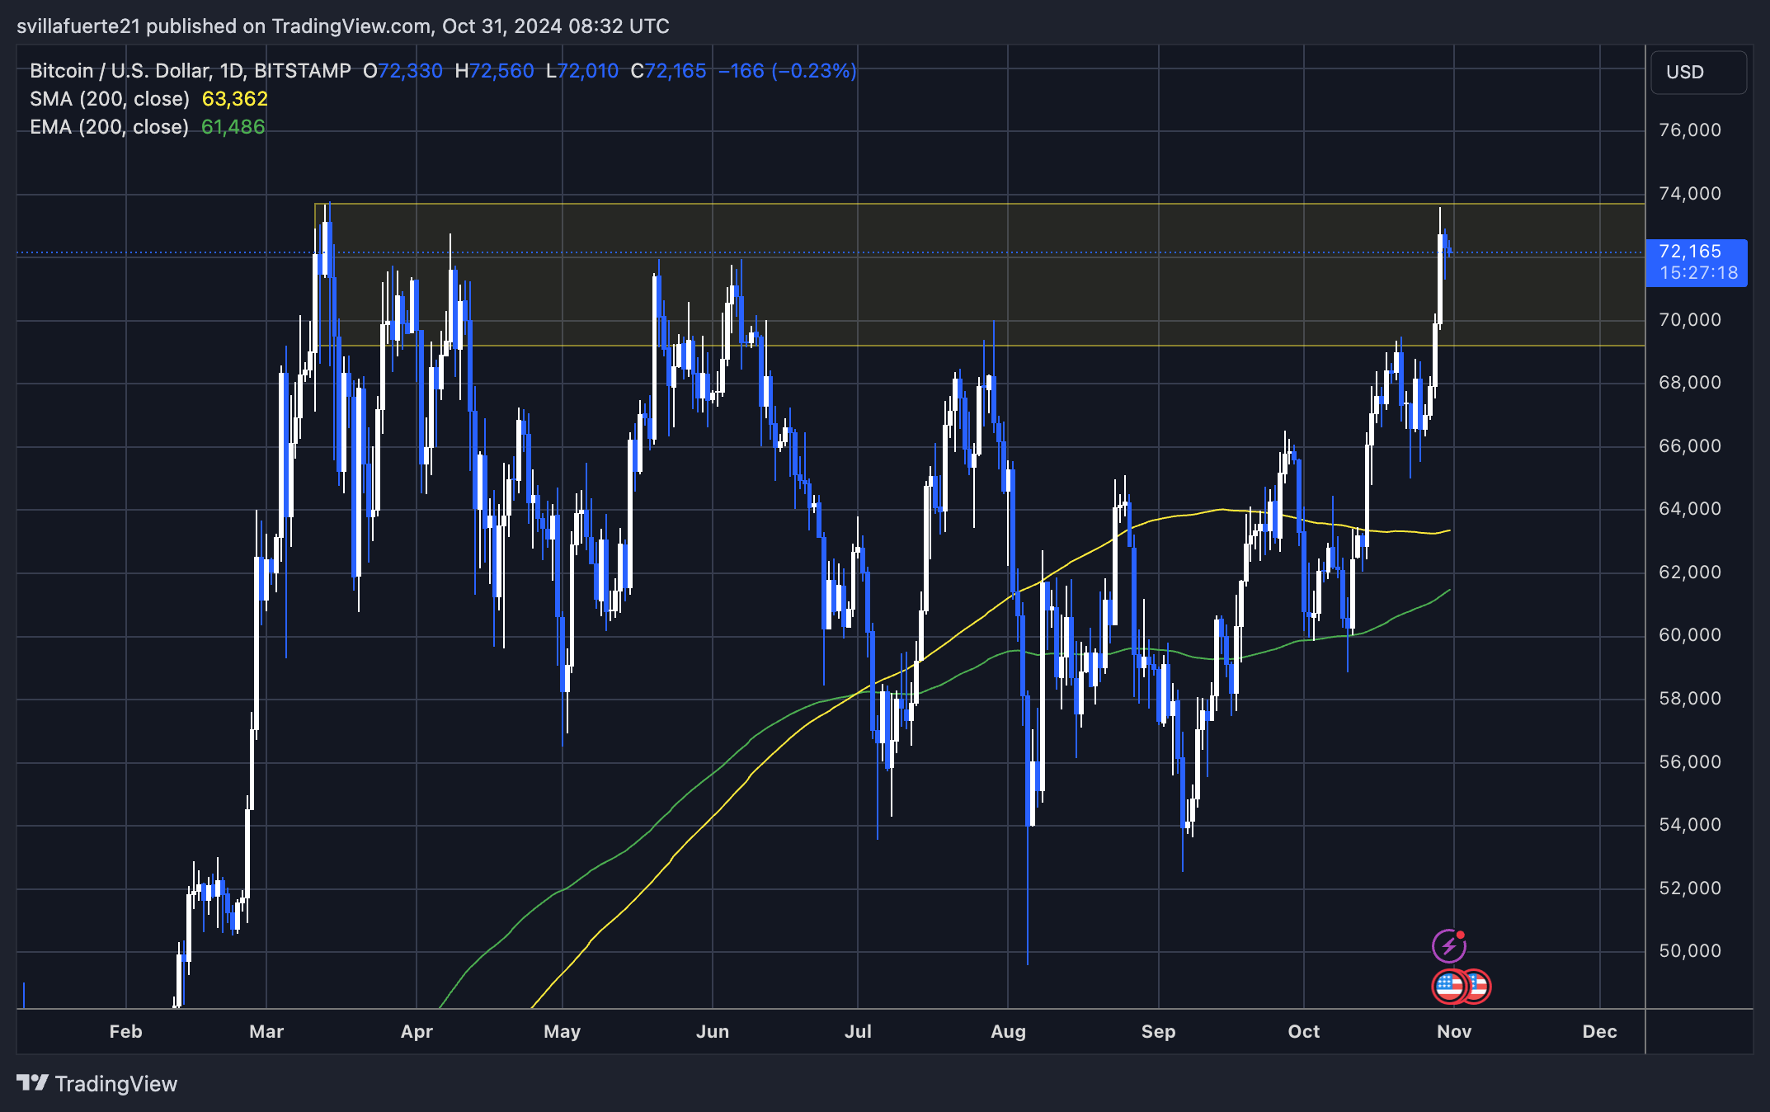Click the TradingView text beside the logo
Screen dimensions: 1770x1112
click(116, 1084)
